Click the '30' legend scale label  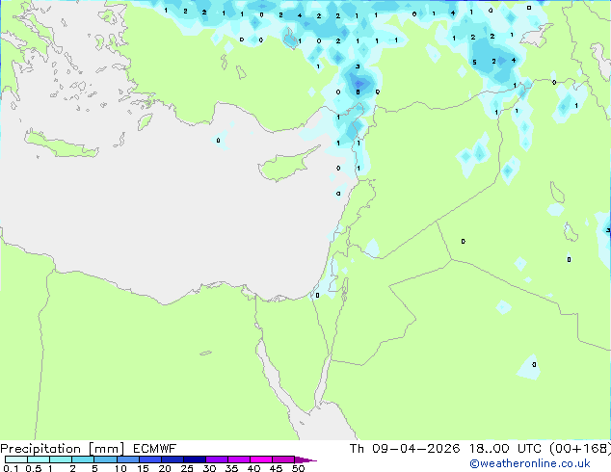(x=209, y=468)
